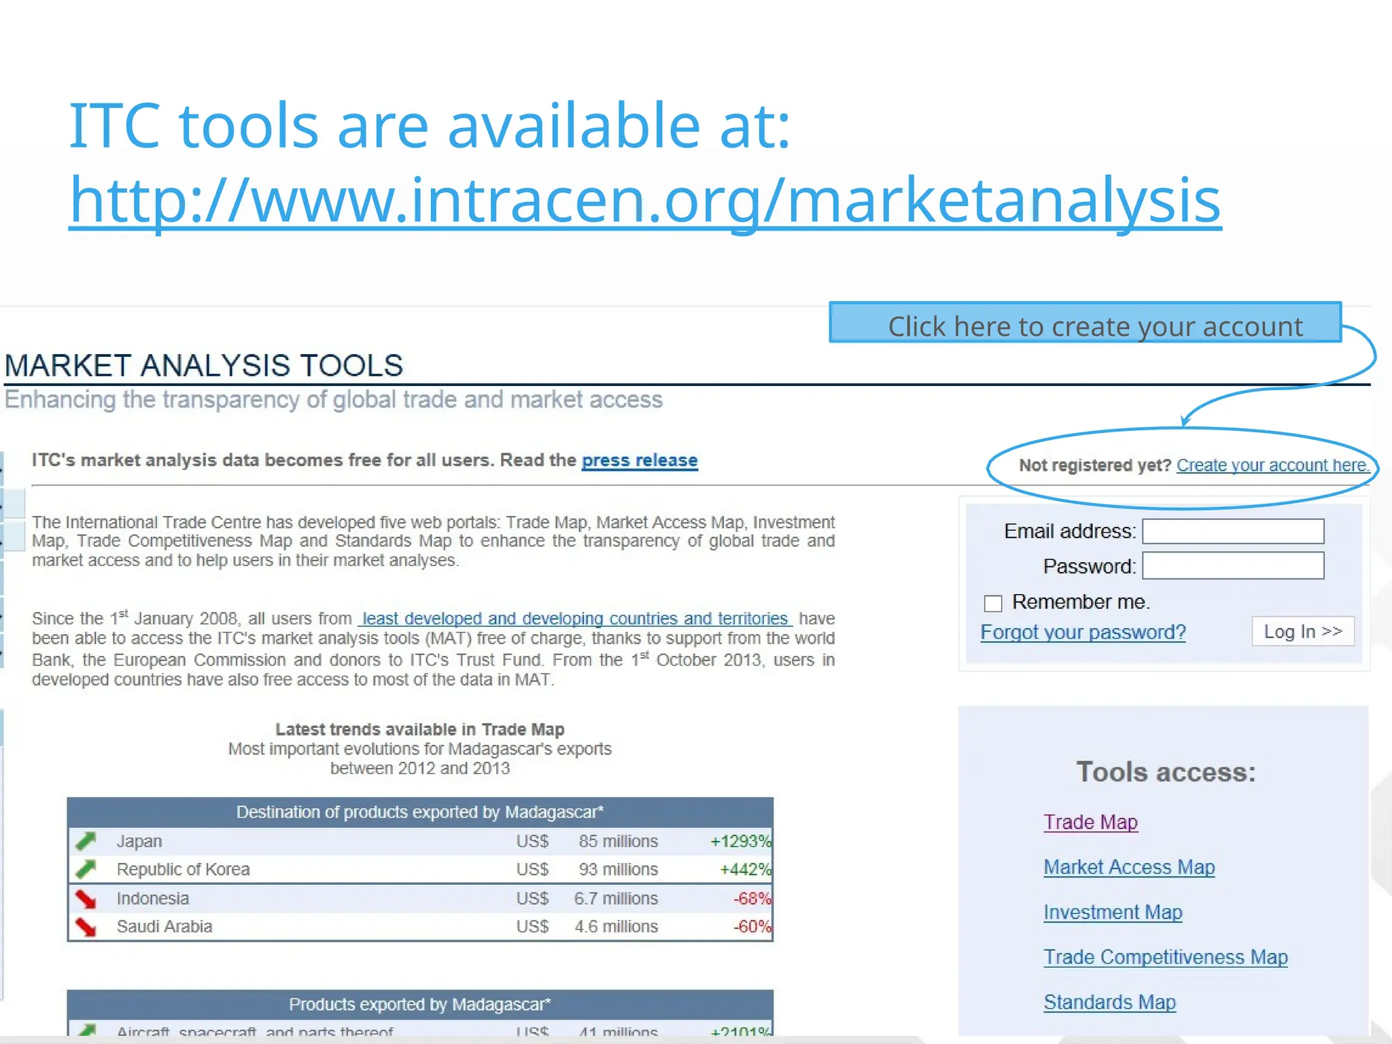The height and width of the screenshot is (1044, 1392).
Task: Click the -68% change value
Action: [x=752, y=899]
